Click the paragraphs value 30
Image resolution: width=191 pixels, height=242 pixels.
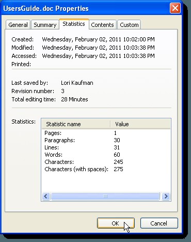click(x=117, y=140)
